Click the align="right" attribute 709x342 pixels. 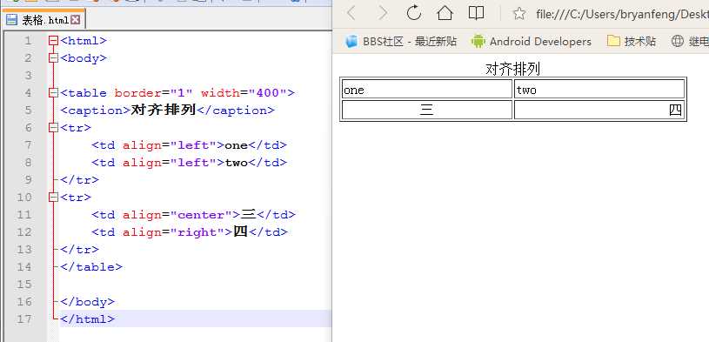click(173, 232)
